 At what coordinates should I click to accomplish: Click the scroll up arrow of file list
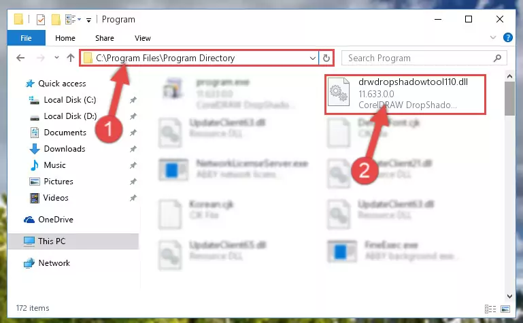point(509,76)
